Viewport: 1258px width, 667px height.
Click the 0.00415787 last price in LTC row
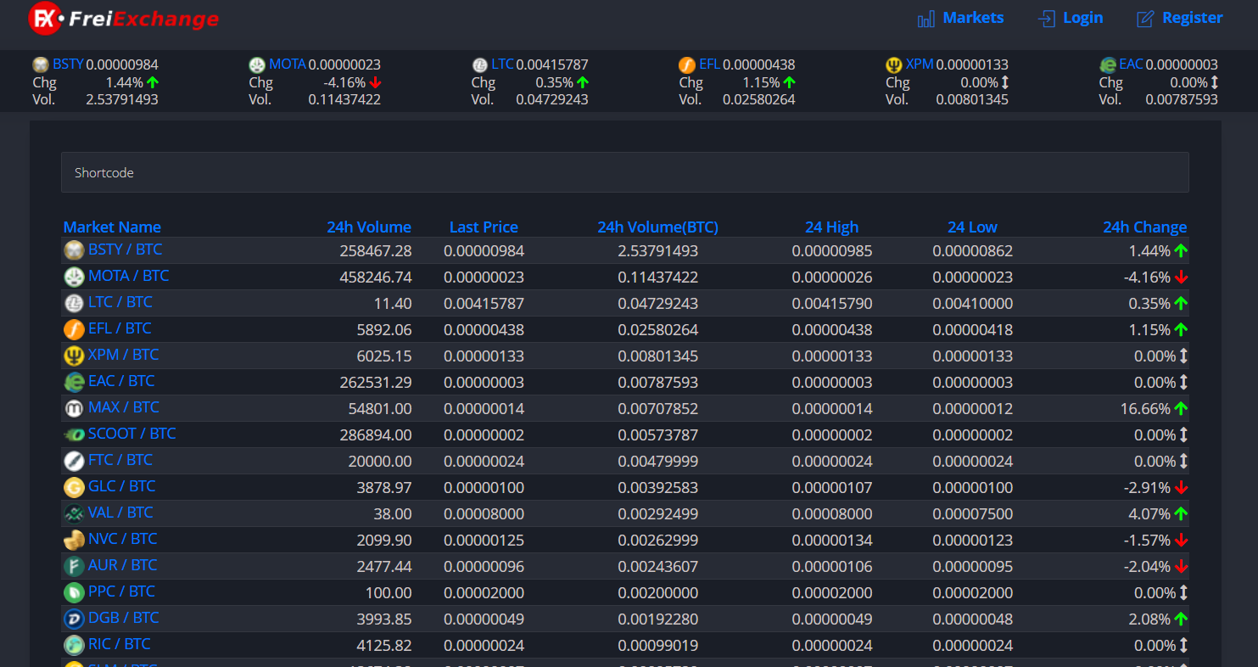[x=484, y=304]
